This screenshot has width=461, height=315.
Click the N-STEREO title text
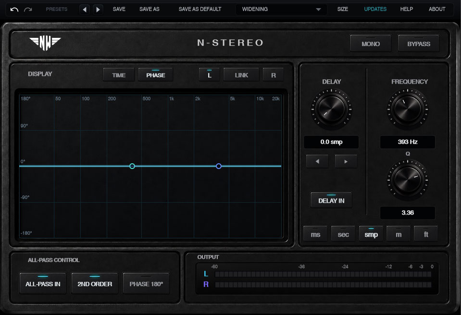coord(230,43)
